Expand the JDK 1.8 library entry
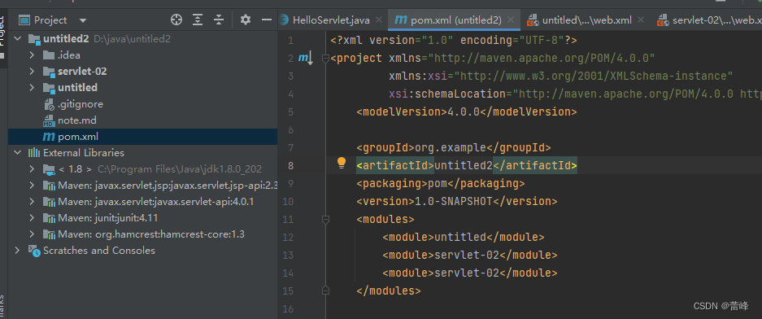The image size is (762, 319). (32, 169)
